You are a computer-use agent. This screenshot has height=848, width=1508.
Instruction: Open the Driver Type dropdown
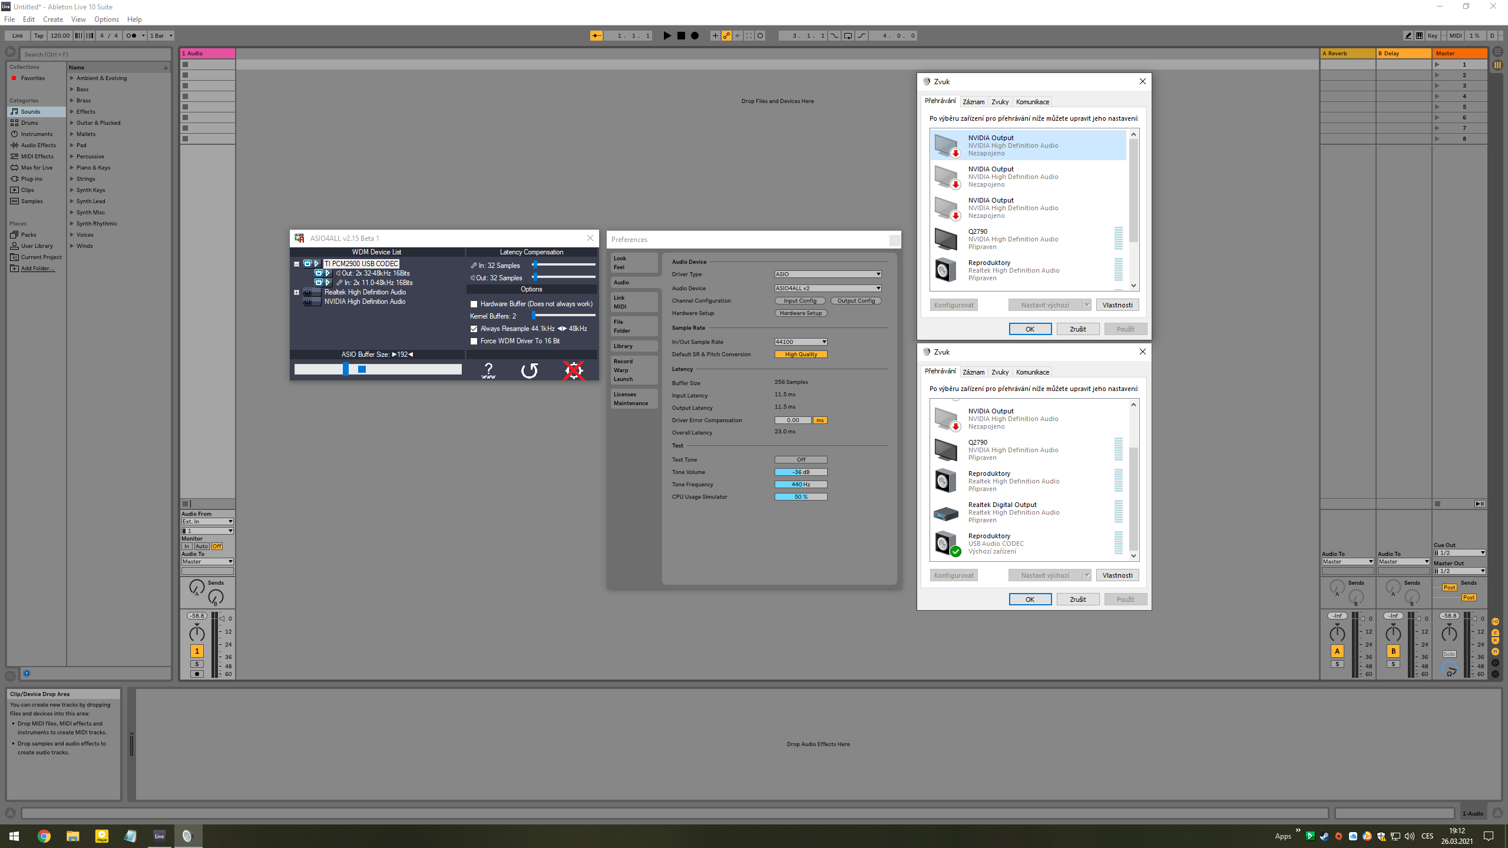click(828, 274)
